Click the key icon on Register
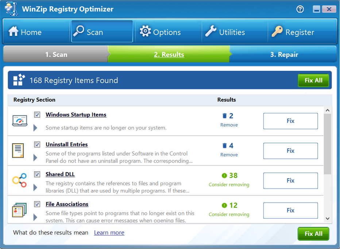Image resolution: width=340 pixels, height=249 pixels. 277,31
